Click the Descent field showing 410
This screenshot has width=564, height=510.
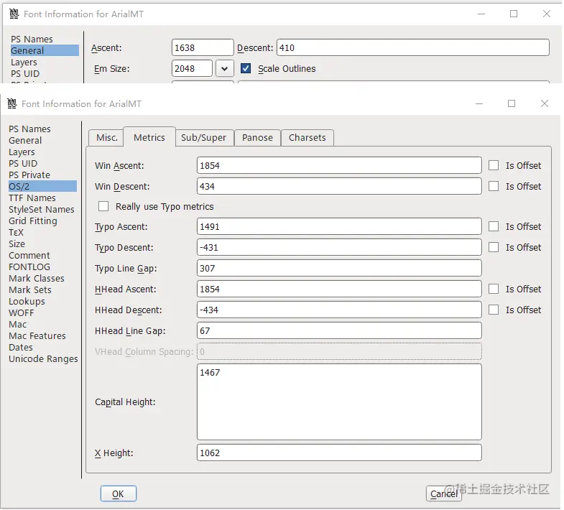point(413,47)
